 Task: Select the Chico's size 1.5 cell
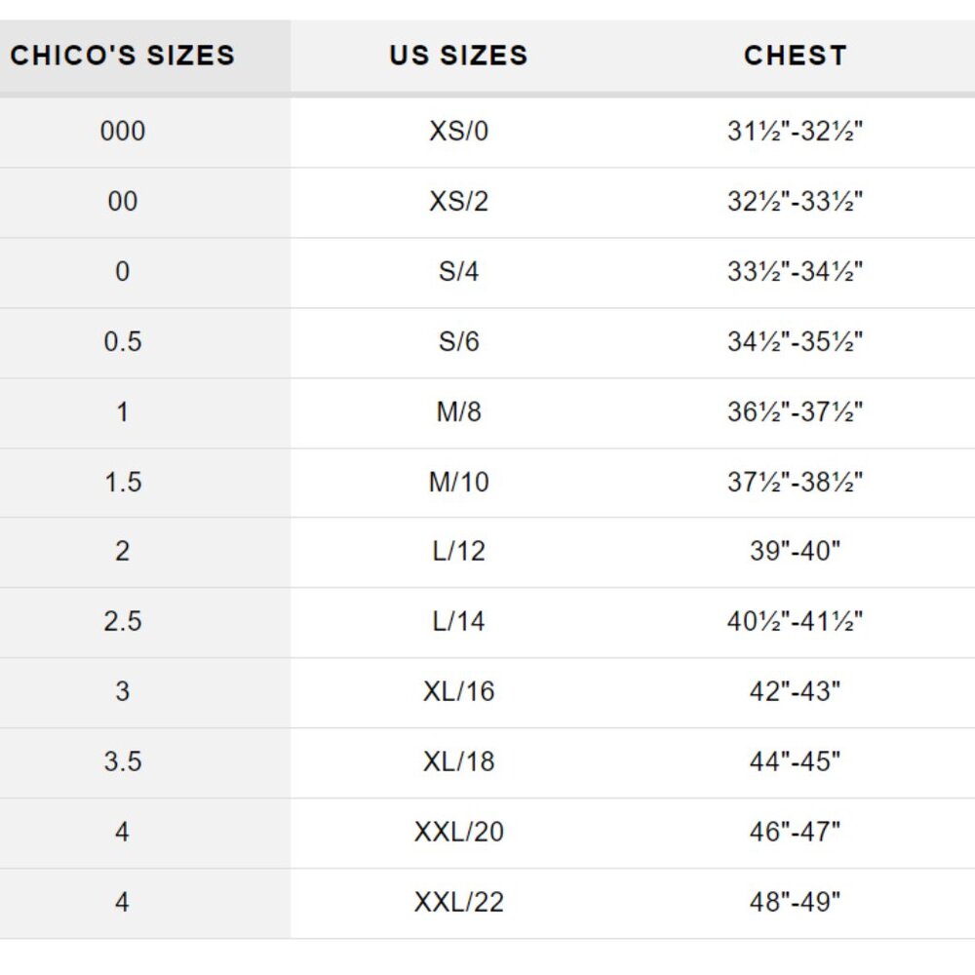coord(123,483)
